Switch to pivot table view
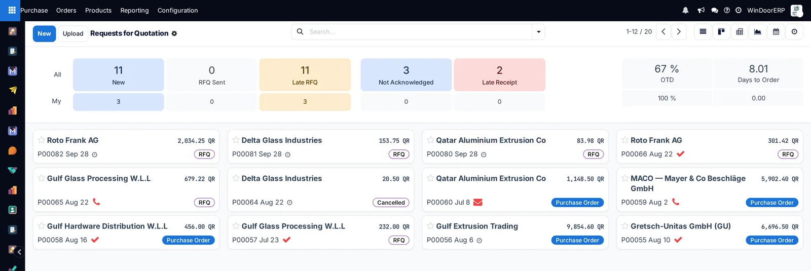This screenshot has width=811, height=271. click(740, 31)
